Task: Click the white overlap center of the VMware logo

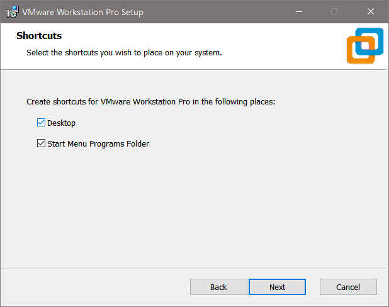Action: [364, 45]
